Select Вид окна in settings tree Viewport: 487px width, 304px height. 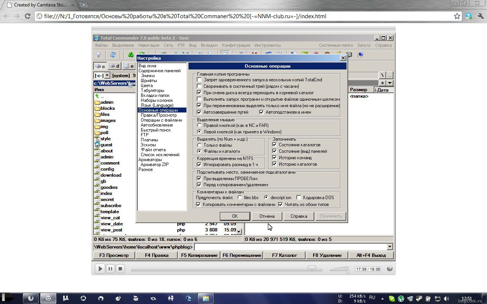pos(147,66)
